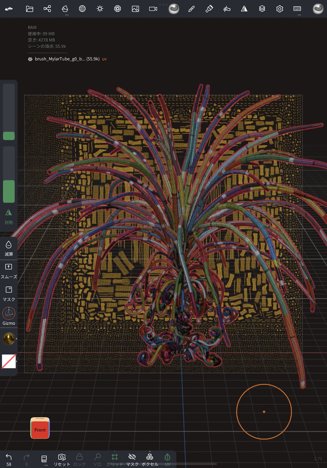327x468 pixels.
Task: Open the tool brush sphere menu
Action: pos(174,9)
